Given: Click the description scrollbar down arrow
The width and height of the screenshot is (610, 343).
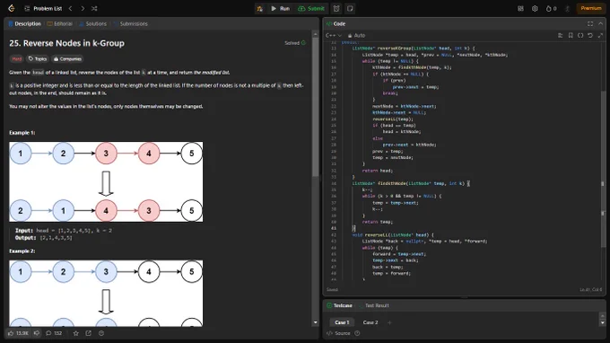Looking at the screenshot, I should 315,322.
